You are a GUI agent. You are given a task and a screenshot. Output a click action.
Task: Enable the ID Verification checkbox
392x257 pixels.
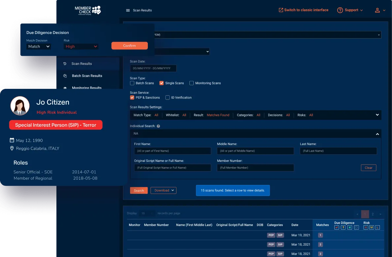(x=167, y=97)
